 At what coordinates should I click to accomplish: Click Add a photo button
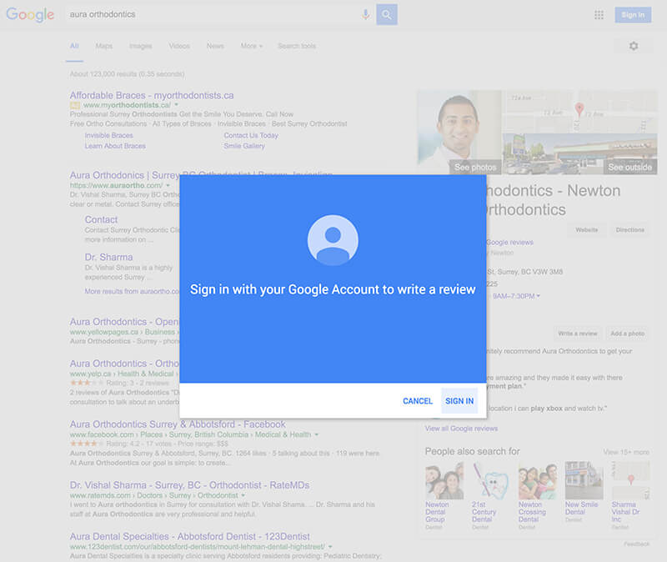click(628, 334)
